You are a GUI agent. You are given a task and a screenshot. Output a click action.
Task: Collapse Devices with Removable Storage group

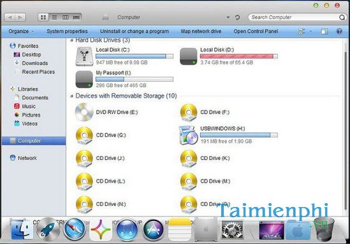pyautogui.click(x=71, y=96)
